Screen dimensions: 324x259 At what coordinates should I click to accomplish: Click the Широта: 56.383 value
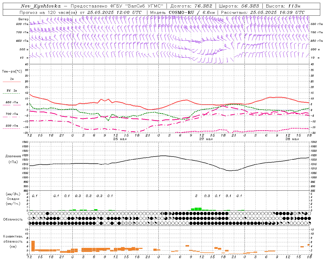coord(239,6)
